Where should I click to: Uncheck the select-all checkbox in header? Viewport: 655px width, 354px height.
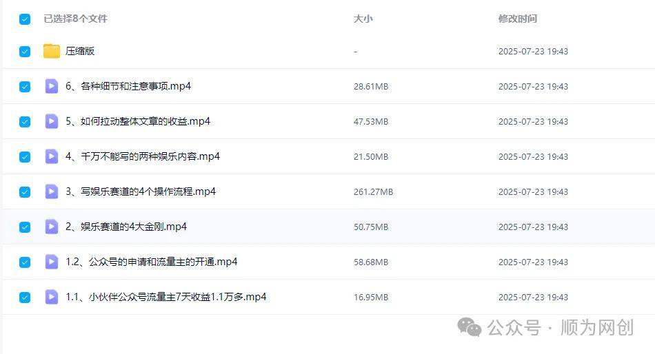pos(25,19)
